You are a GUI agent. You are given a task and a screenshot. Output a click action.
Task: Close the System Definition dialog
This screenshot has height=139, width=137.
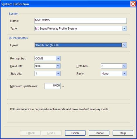[133, 4]
